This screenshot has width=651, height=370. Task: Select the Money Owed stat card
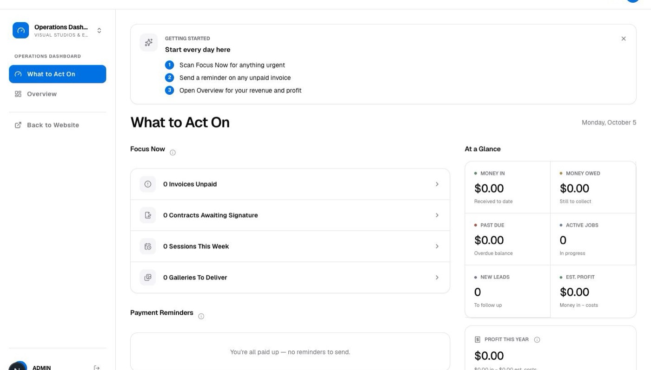(x=593, y=188)
